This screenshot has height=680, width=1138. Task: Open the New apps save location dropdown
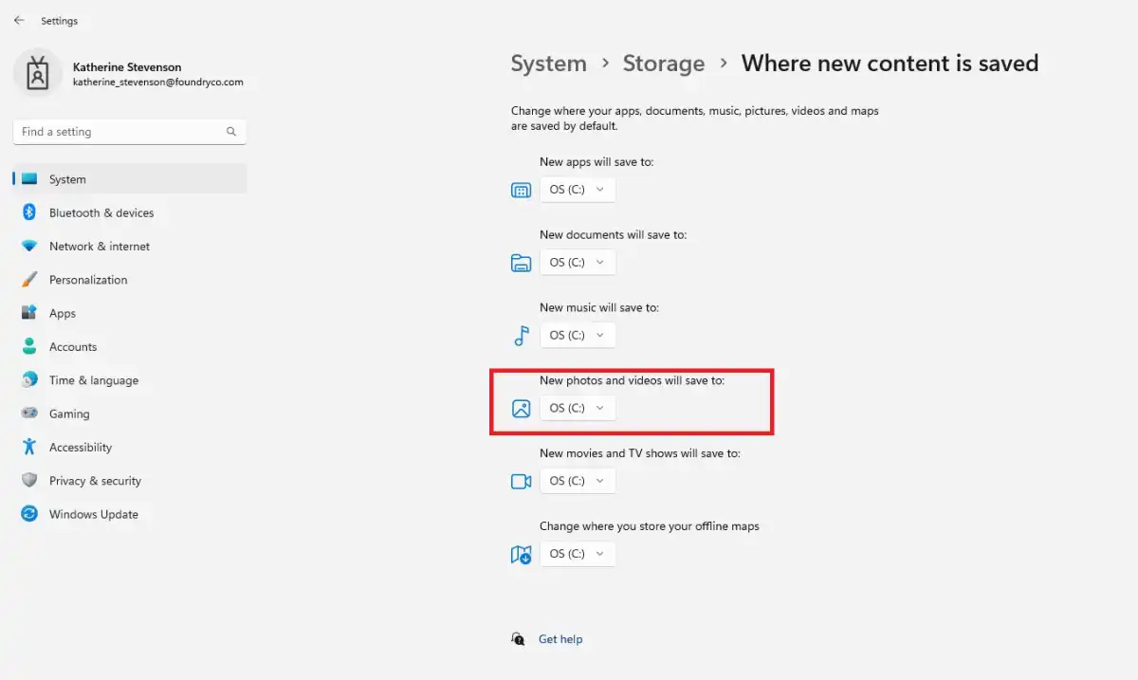578,190
